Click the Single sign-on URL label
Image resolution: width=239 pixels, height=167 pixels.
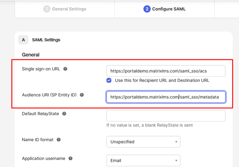[41, 69]
